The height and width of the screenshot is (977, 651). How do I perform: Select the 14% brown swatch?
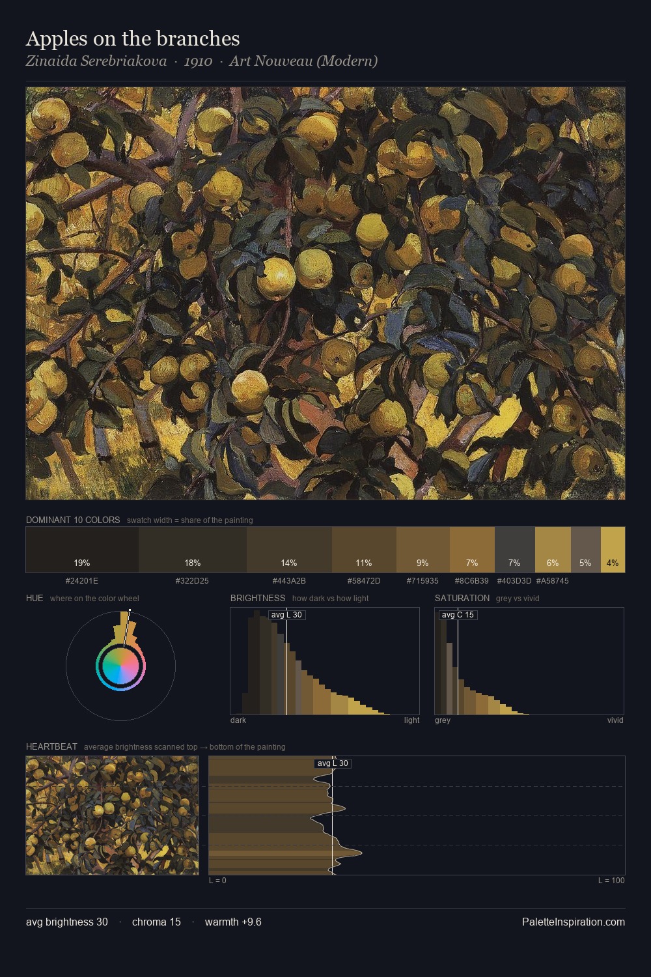[289, 550]
